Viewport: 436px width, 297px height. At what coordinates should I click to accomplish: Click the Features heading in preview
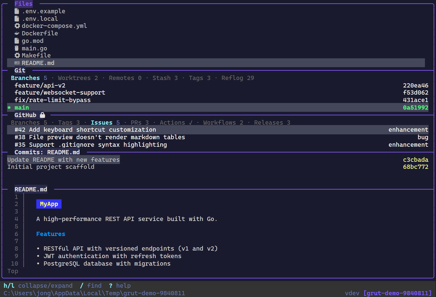click(x=51, y=234)
